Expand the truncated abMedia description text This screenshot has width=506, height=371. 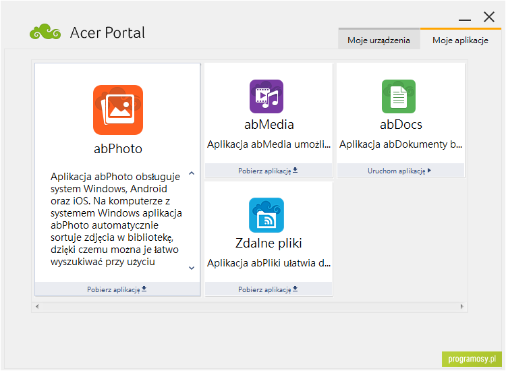point(269,144)
